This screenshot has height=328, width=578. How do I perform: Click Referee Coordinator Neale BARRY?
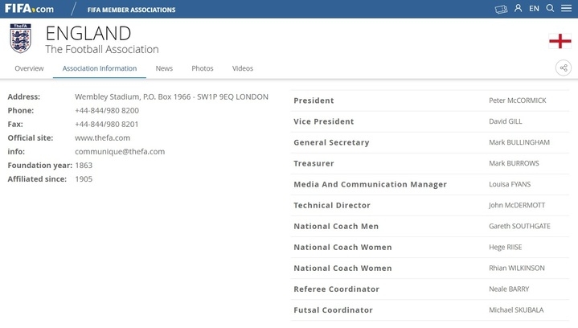click(509, 289)
